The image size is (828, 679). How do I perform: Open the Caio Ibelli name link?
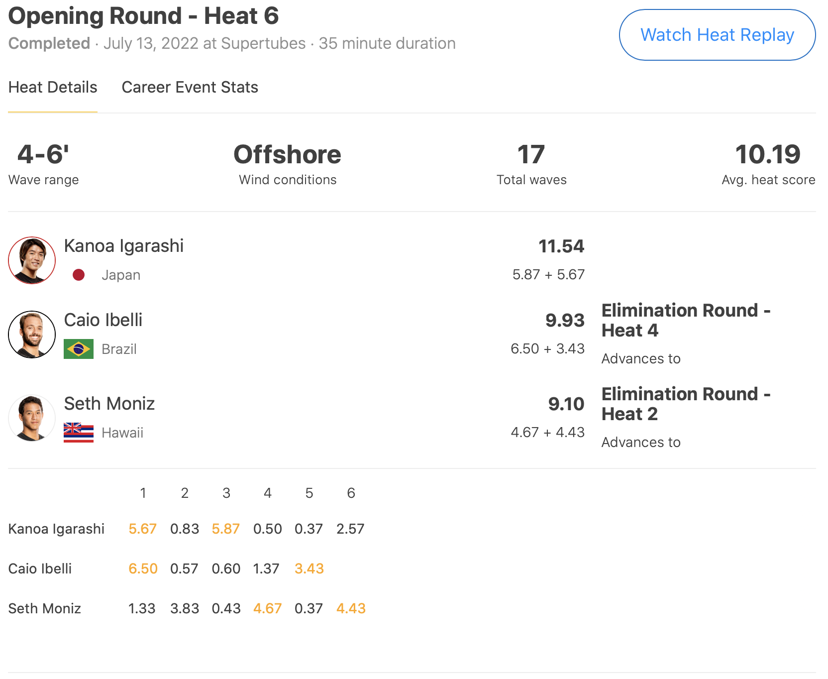point(103,320)
